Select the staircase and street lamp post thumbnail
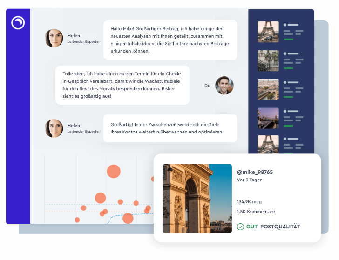This screenshot has height=260, width=339. tap(268, 60)
